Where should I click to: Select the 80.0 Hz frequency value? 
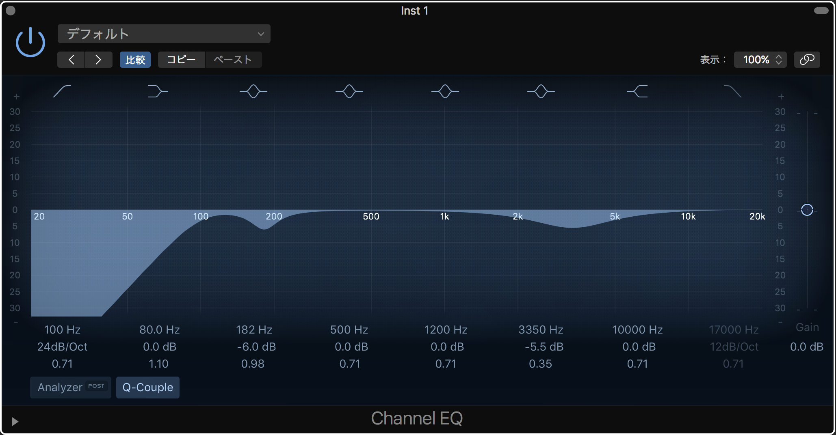[x=159, y=329]
